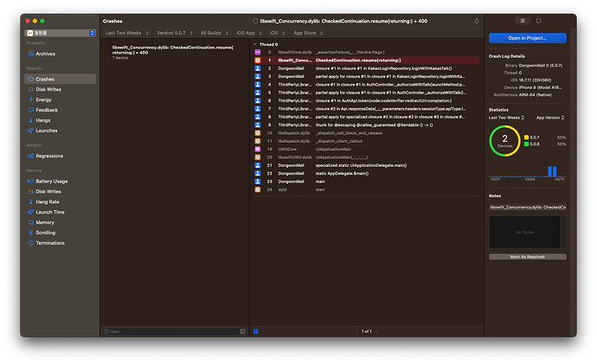The image size is (597, 364).
Task: Open the All Builds filter dropdown
Action: pos(215,33)
